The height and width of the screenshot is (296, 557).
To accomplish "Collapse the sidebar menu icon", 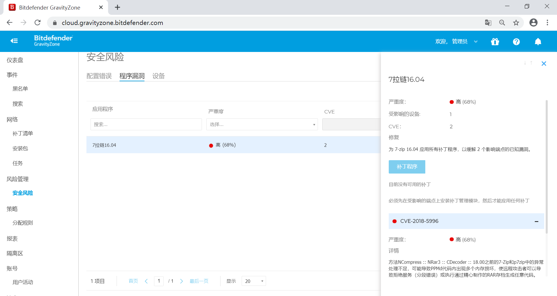I will click(x=14, y=41).
